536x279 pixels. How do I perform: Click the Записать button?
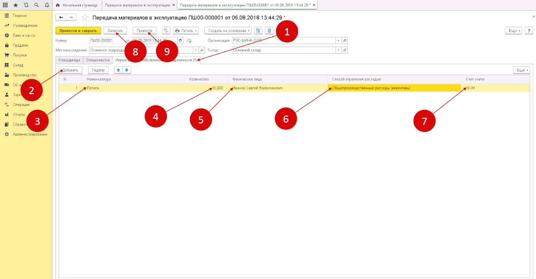click(x=115, y=31)
